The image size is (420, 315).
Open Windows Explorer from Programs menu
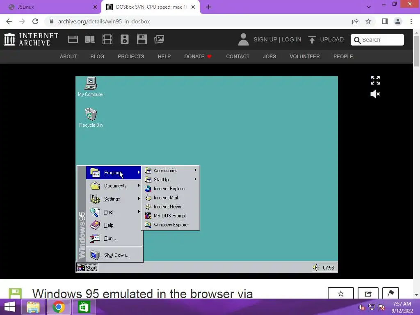click(x=171, y=225)
